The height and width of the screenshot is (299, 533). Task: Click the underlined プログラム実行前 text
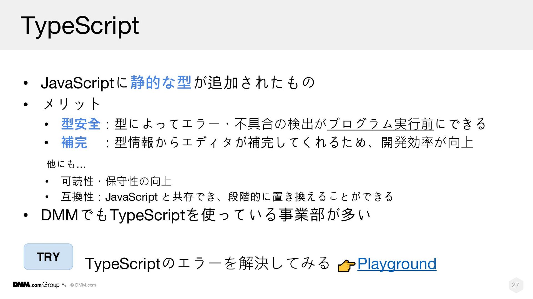pos(380,124)
